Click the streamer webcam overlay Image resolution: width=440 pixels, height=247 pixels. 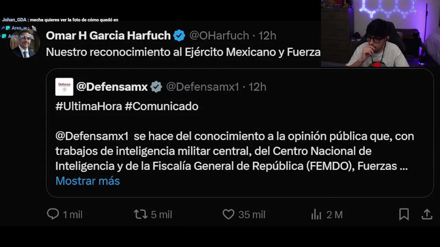(380, 33)
